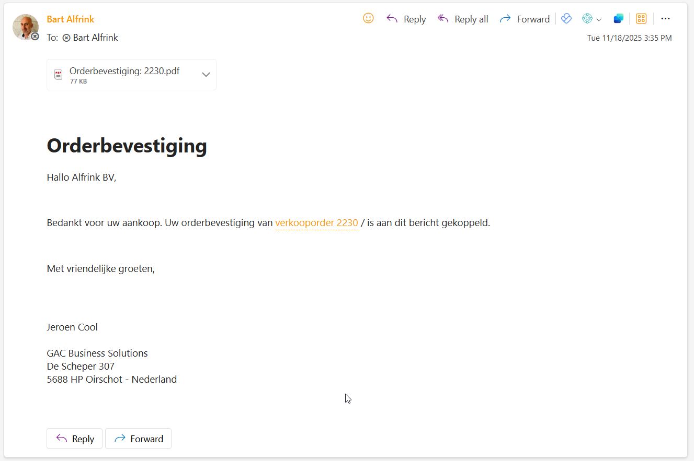Viewport: 694px width, 461px height.
Task: Open the orange Apps grid icon
Action: [x=641, y=19]
